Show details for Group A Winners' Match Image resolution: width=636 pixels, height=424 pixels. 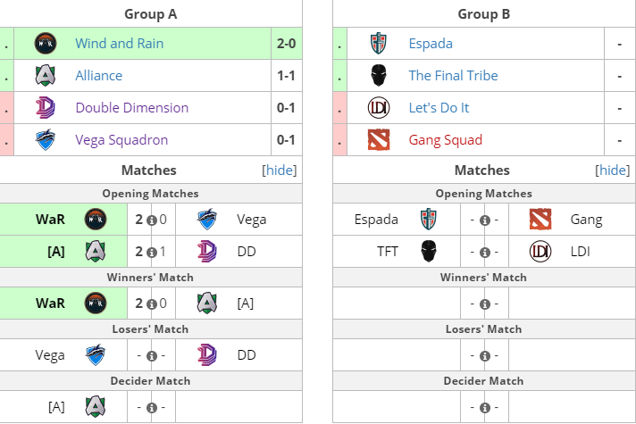coord(152,304)
